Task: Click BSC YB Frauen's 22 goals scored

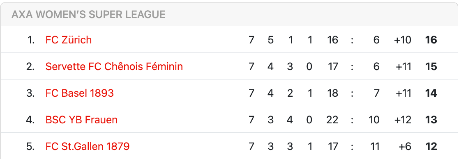Action: pos(332,120)
